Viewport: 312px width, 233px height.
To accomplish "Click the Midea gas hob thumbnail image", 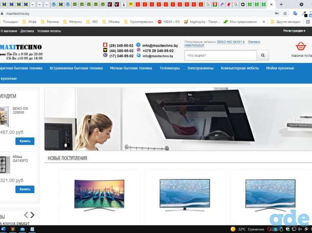I will 5,165.
